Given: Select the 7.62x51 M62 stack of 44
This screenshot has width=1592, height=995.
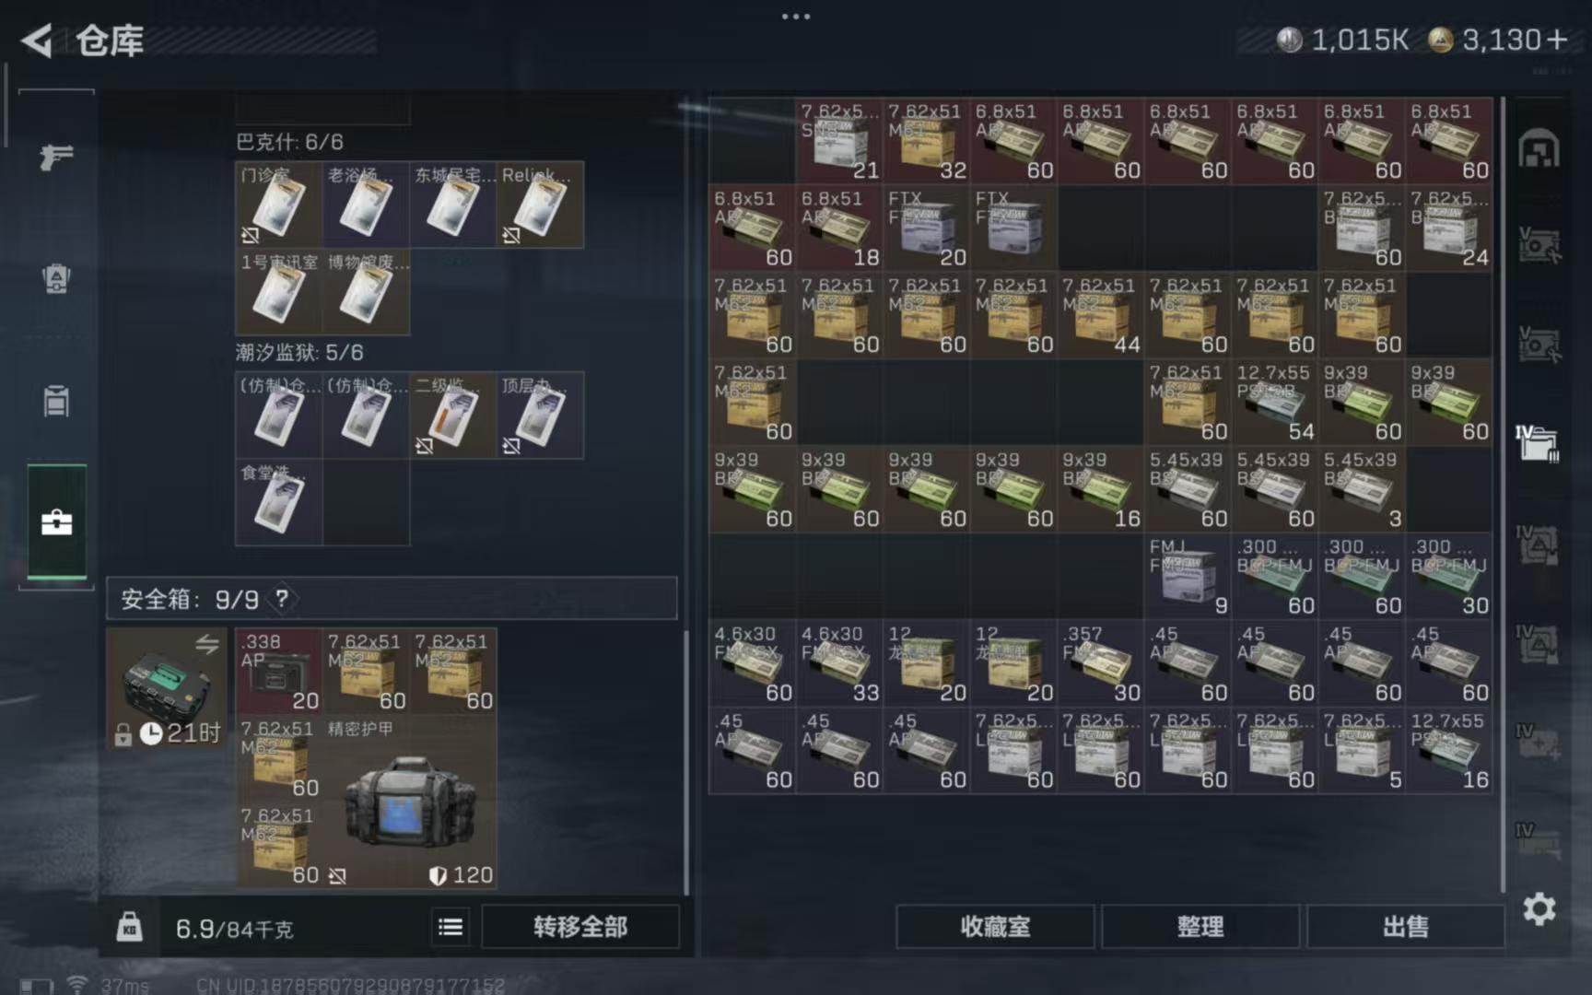Looking at the screenshot, I should pyautogui.click(x=1101, y=315).
